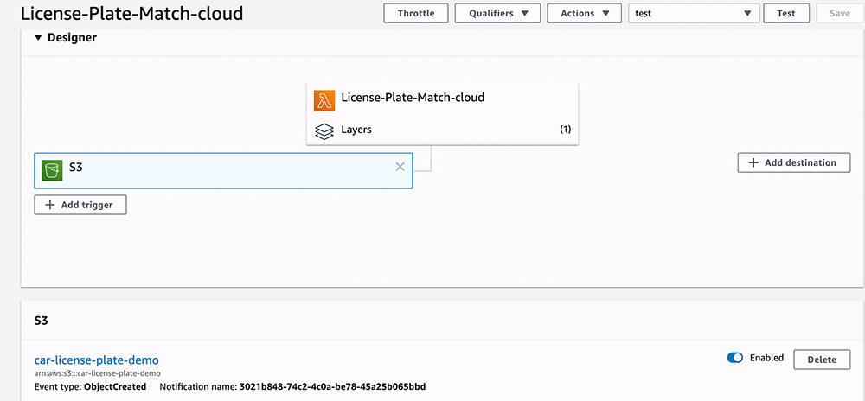865x401 pixels.
Task: Click the Event type: ObjectCreated text
Action: point(90,386)
